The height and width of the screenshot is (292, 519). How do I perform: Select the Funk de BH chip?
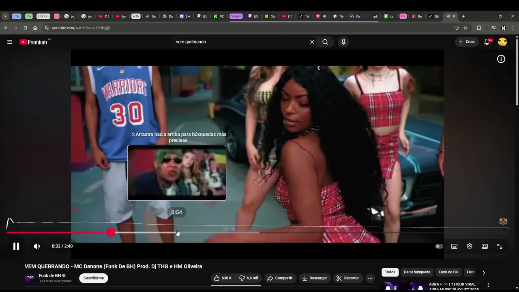[x=448, y=272]
